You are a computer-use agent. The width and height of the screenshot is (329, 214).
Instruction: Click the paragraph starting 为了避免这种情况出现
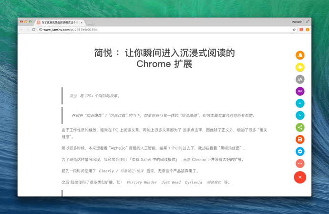pos(153,160)
